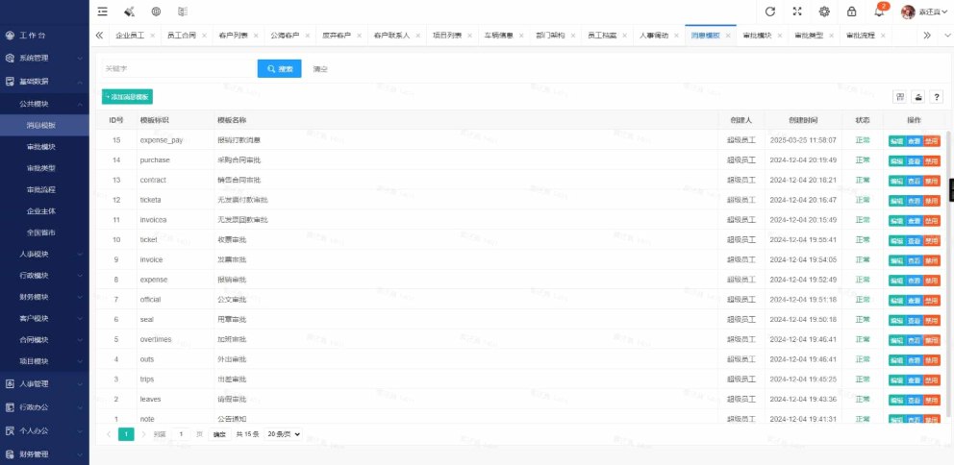Expand the 行政办公 menu

coord(44,407)
